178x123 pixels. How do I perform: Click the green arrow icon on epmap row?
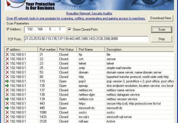[x=7, y=86]
